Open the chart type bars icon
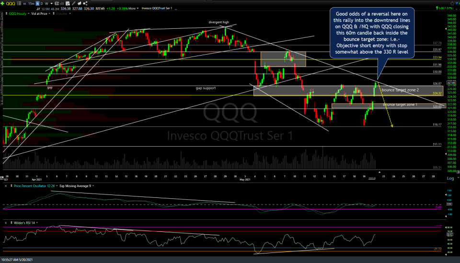Image resolution: width=460 pixels, height=263 pixels. (62, 3)
